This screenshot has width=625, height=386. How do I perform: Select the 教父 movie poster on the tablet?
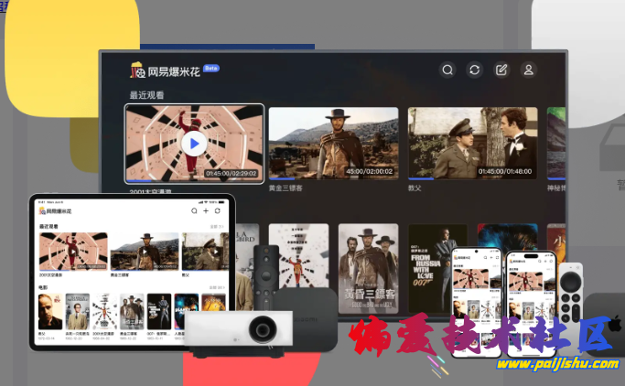[49, 312]
